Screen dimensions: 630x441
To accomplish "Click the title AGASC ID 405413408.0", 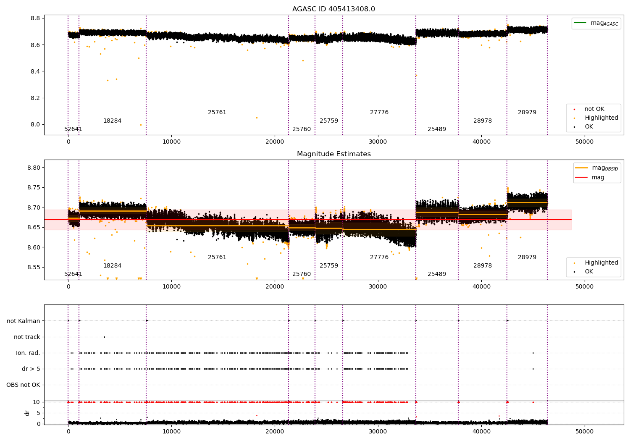I will point(333,9).
